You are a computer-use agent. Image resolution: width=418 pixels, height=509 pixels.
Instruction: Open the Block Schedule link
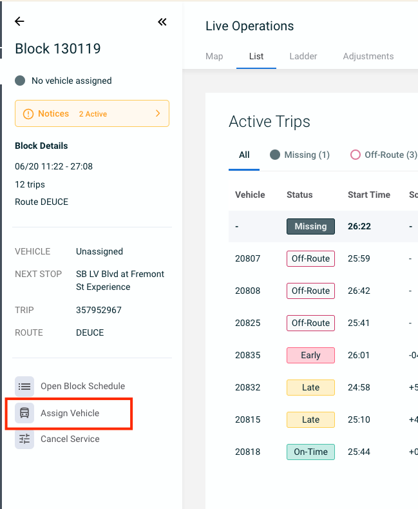(82, 387)
